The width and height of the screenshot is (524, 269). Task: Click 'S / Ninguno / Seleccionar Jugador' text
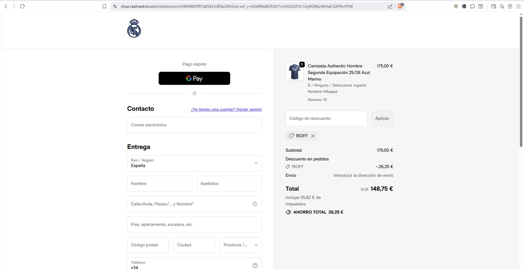[x=337, y=85]
